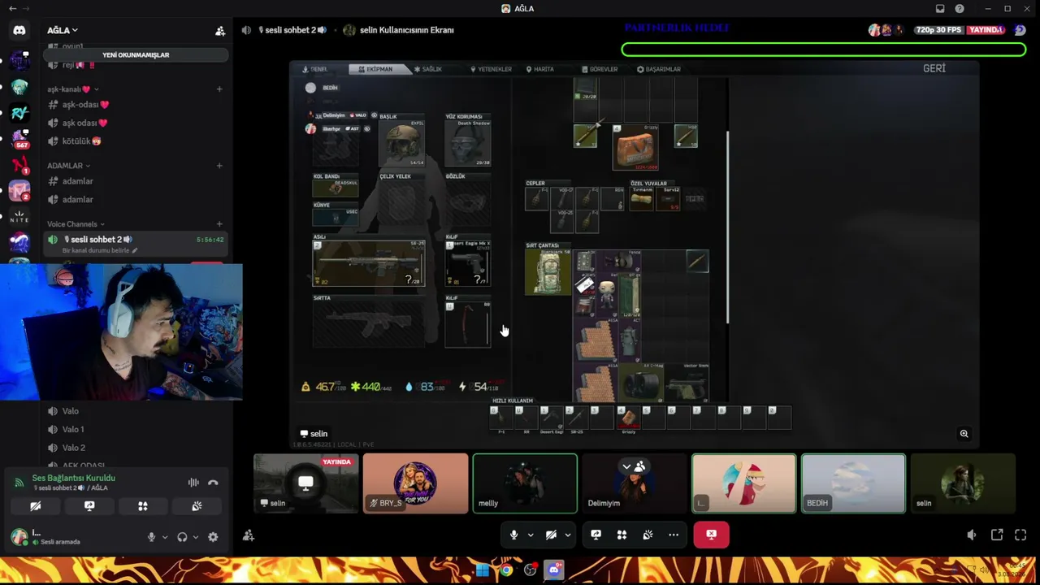This screenshot has height=585, width=1040.
Task: Open soundboard in voice connection panel
Action: [x=197, y=506]
